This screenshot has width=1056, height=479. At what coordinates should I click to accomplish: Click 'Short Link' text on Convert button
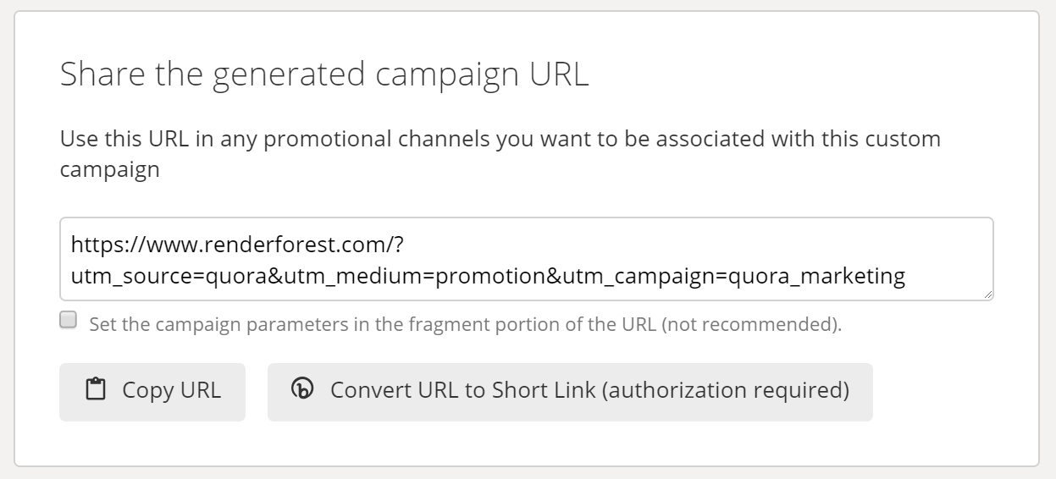pos(543,390)
